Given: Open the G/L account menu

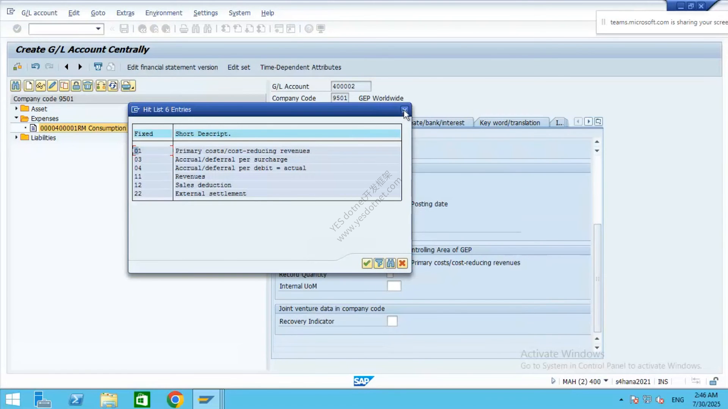Looking at the screenshot, I should click(x=39, y=13).
